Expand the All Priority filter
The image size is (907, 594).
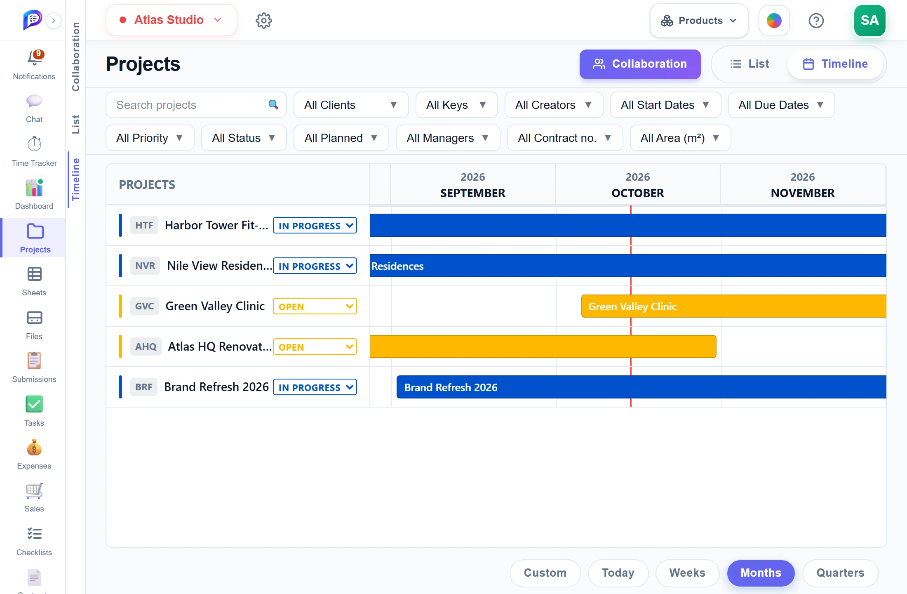click(x=150, y=138)
